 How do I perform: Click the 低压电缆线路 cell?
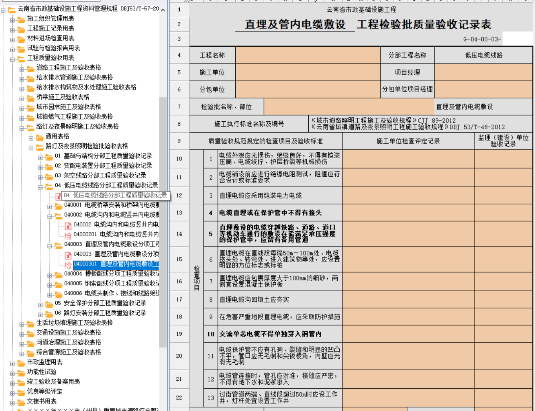[x=483, y=55]
